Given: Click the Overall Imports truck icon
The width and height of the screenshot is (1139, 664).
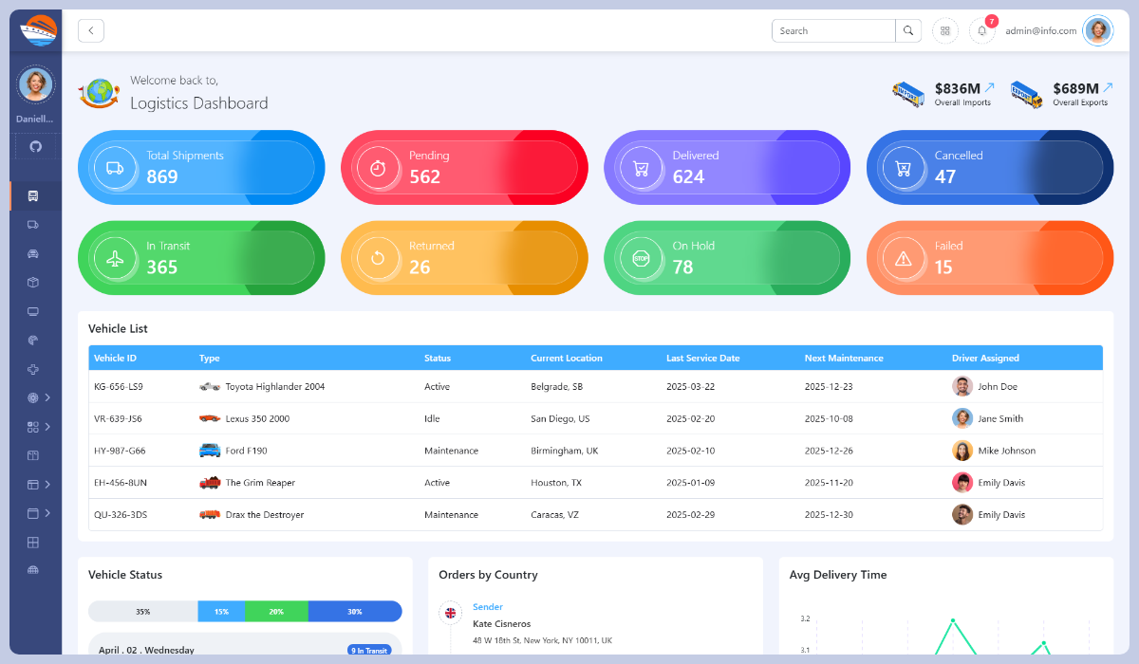Looking at the screenshot, I should [907, 93].
